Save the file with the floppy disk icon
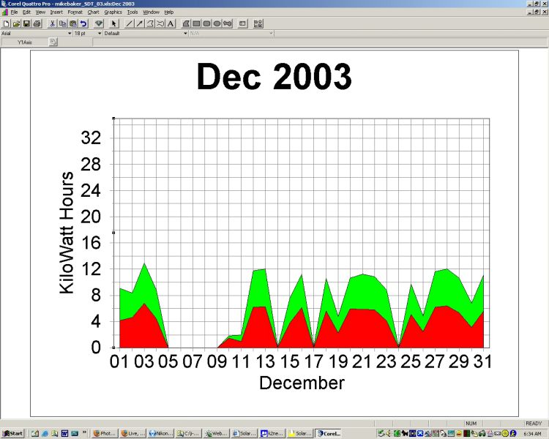The image size is (549, 439). click(26, 23)
